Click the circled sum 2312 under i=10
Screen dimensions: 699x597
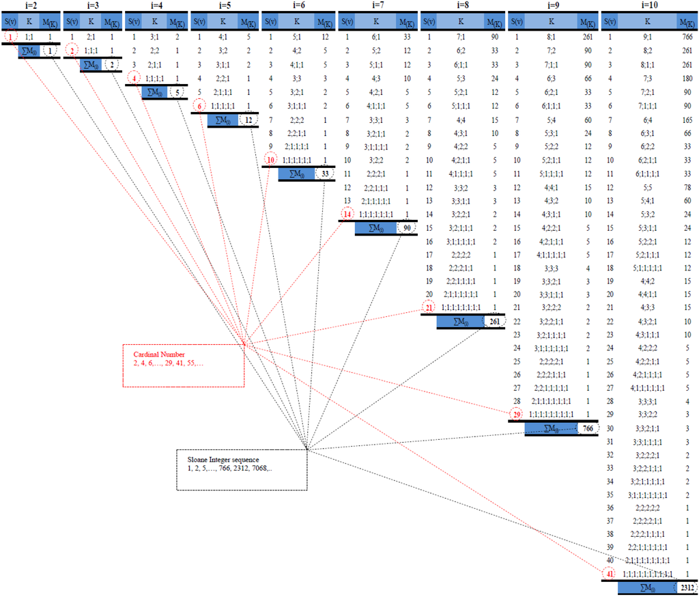tap(687, 587)
